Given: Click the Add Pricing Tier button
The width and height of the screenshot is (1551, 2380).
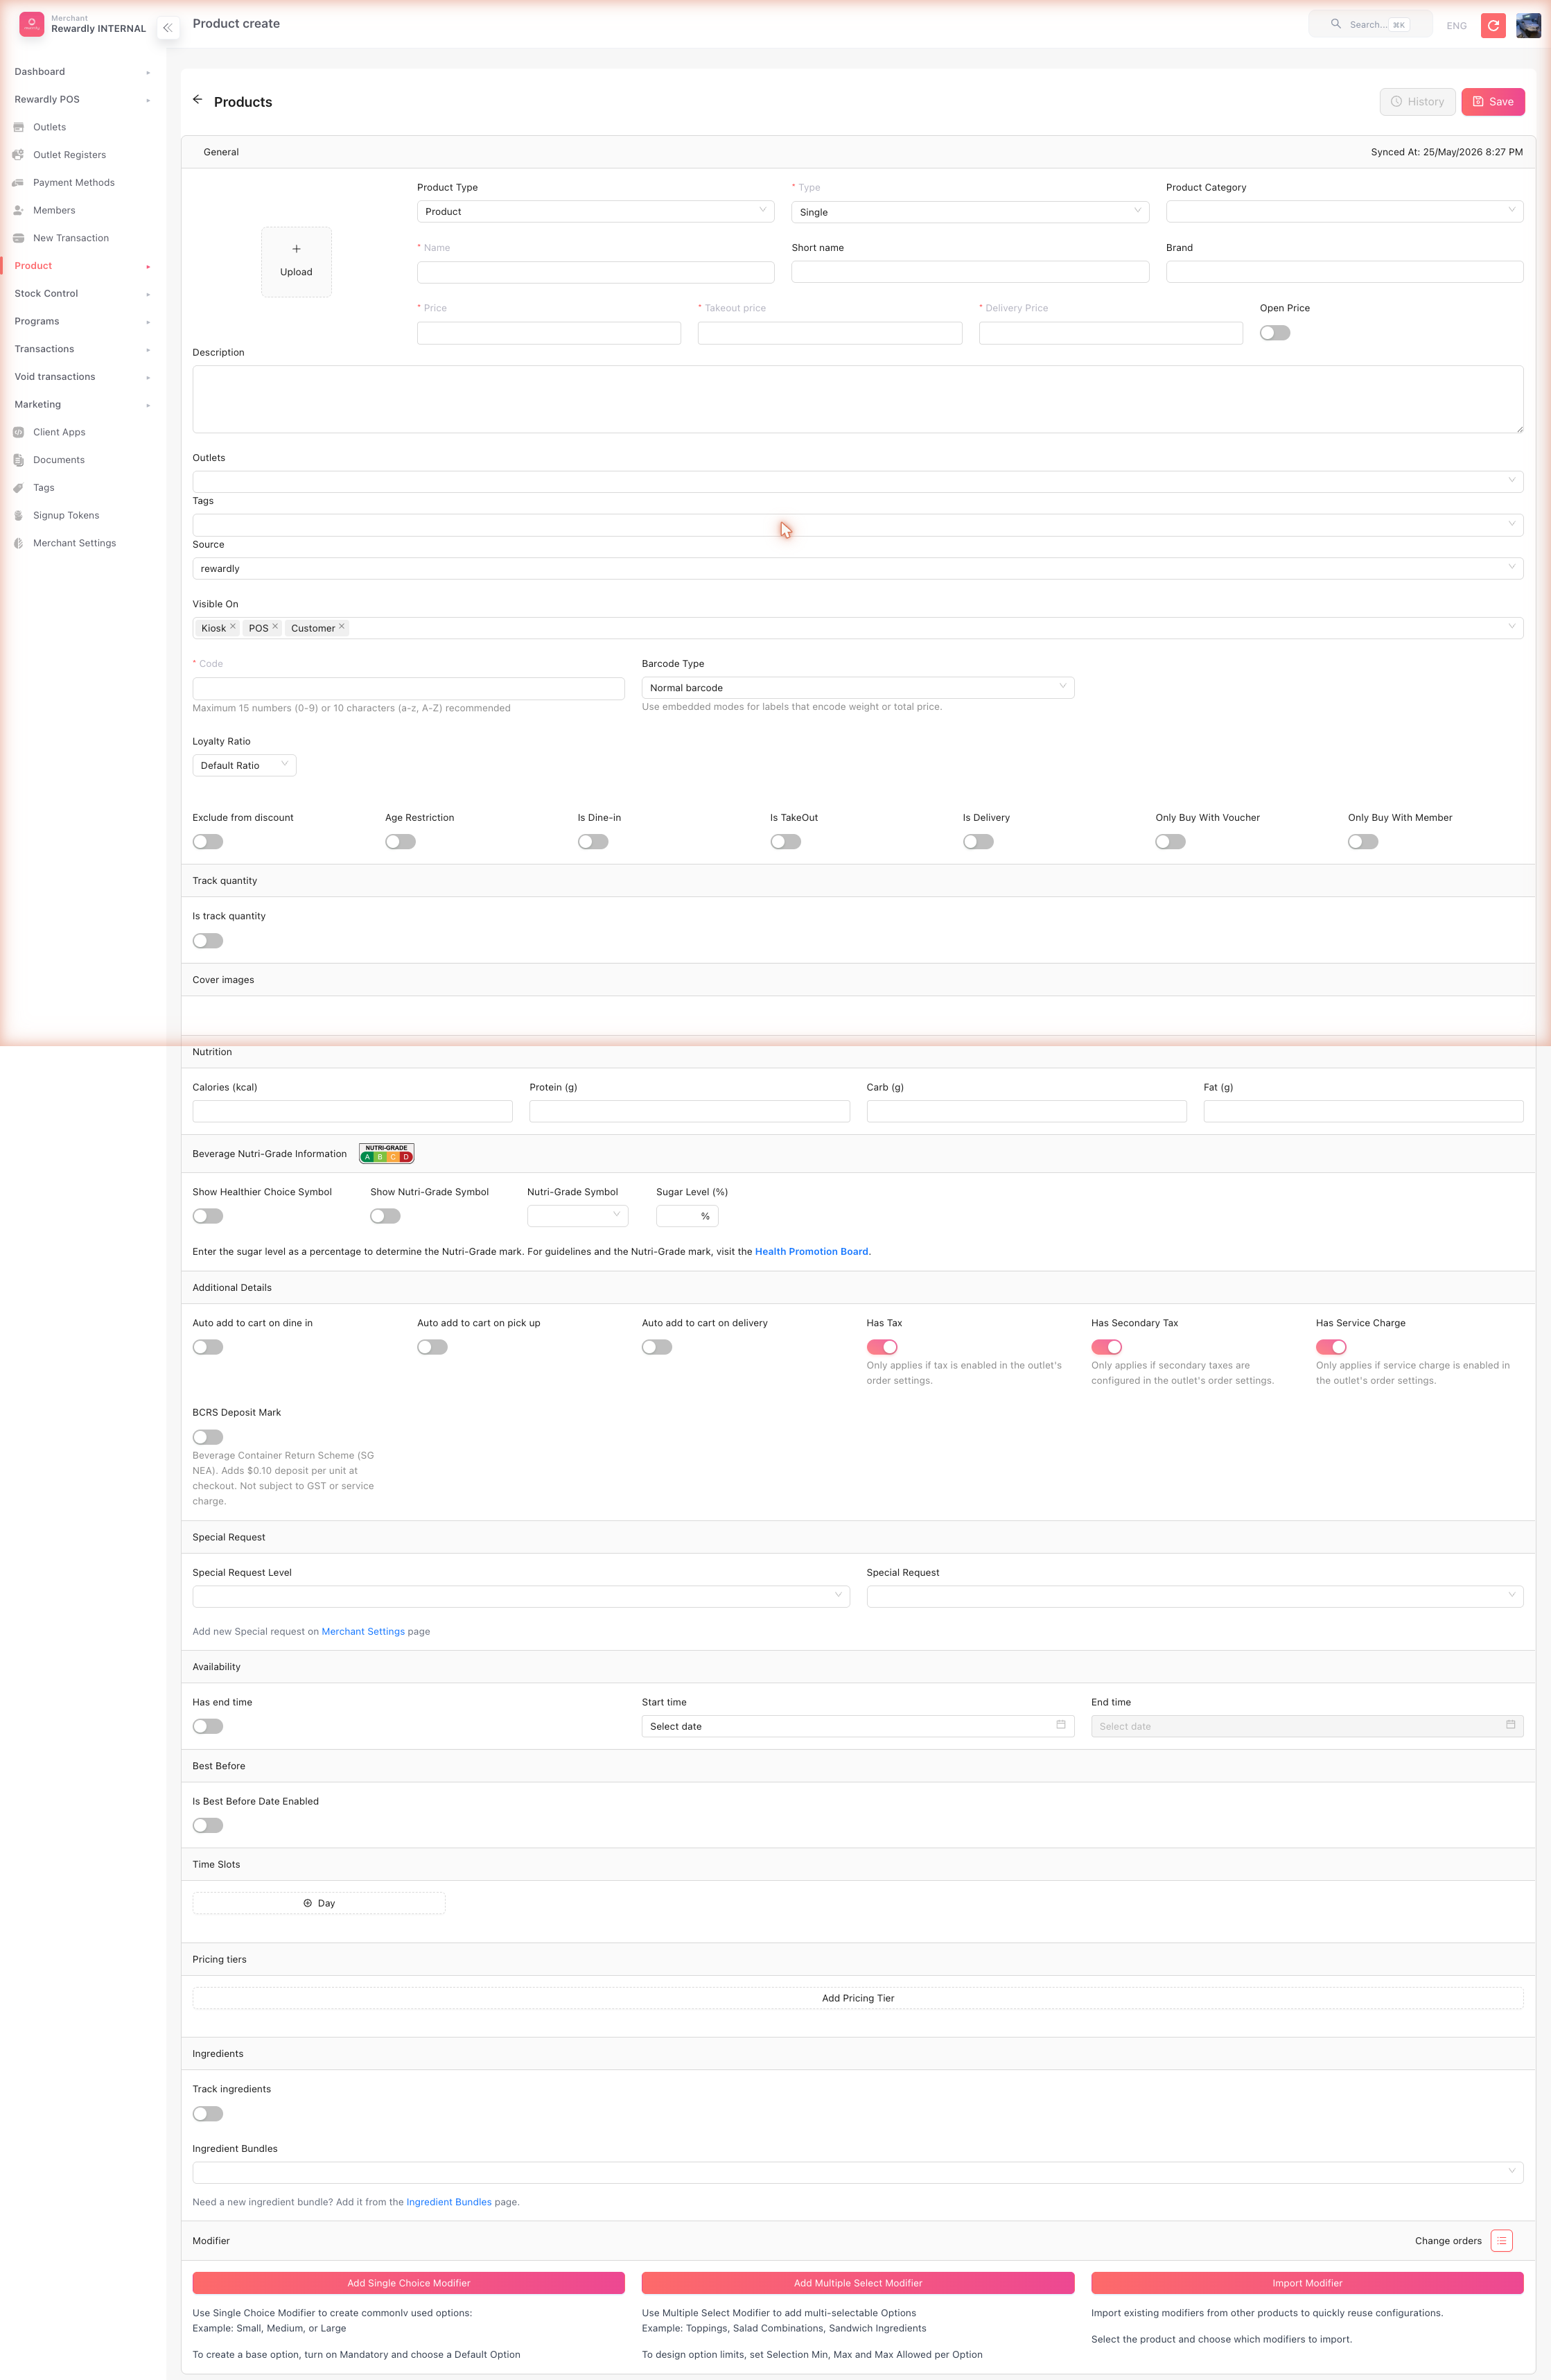Looking at the screenshot, I should [x=857, y=1998].
